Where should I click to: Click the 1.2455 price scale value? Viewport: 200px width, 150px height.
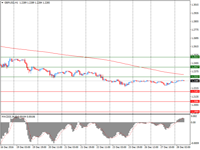pos(195,63)
